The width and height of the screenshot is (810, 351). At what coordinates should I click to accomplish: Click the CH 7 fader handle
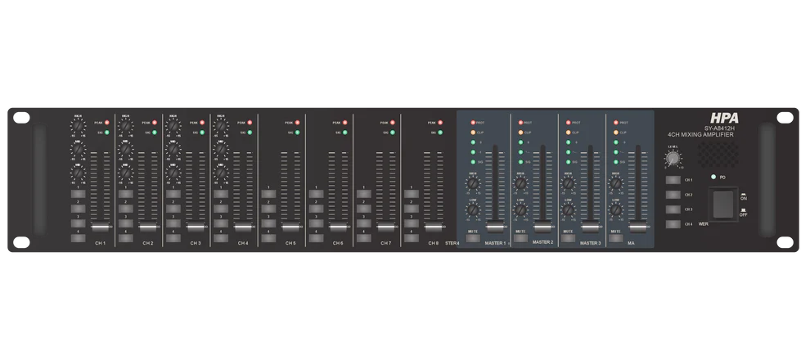pos(385,227)
